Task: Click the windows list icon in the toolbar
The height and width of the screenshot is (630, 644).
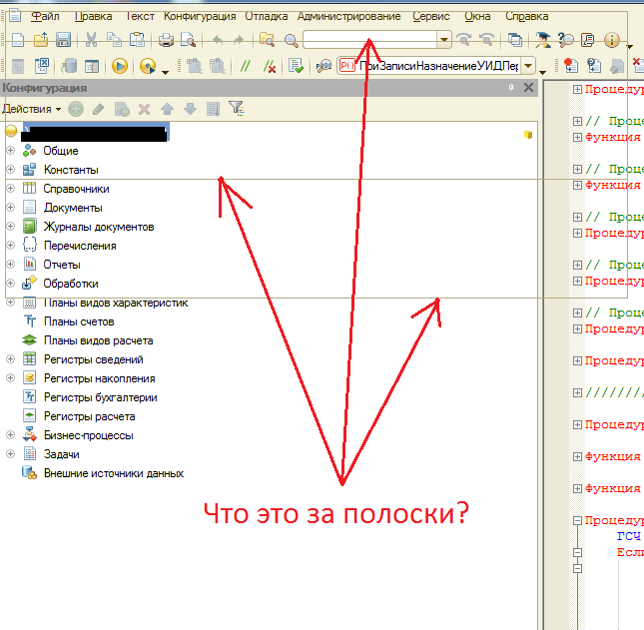Action: click(x=514, y=40)
